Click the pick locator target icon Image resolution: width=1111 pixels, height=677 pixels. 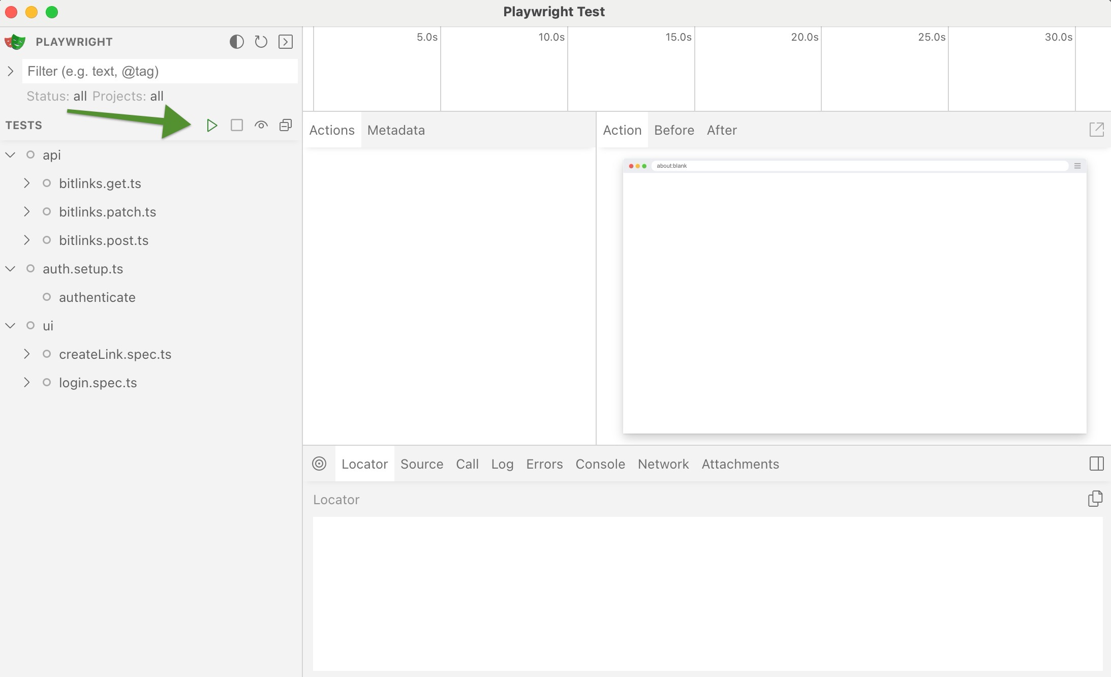click(x=319, y=464)
